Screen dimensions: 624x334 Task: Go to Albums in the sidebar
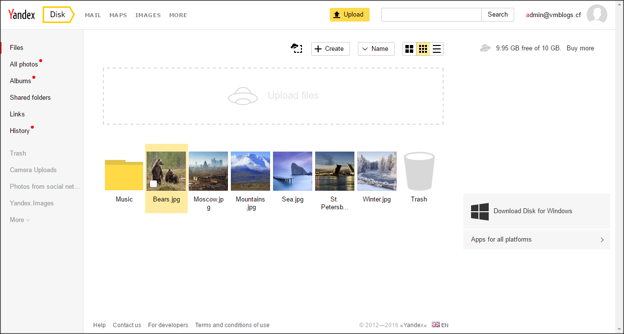coord(21,81)
